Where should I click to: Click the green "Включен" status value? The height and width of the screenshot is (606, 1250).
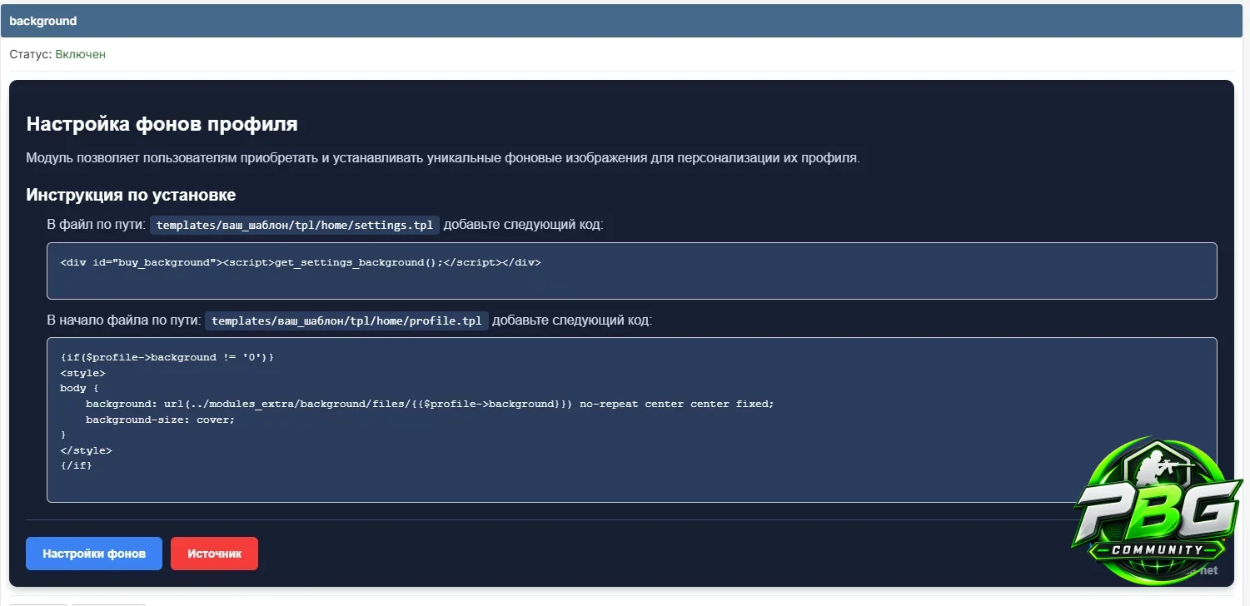pyautogui.click(x=81, y=54)
